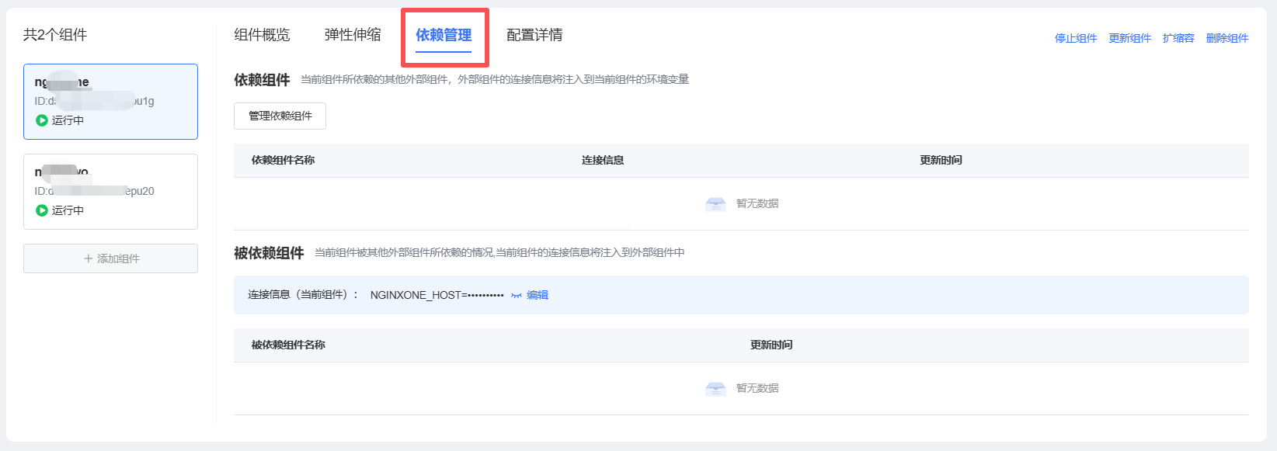Click running status icon of component ending epu20
This screenshot has height=451, width=1277.
42,210
